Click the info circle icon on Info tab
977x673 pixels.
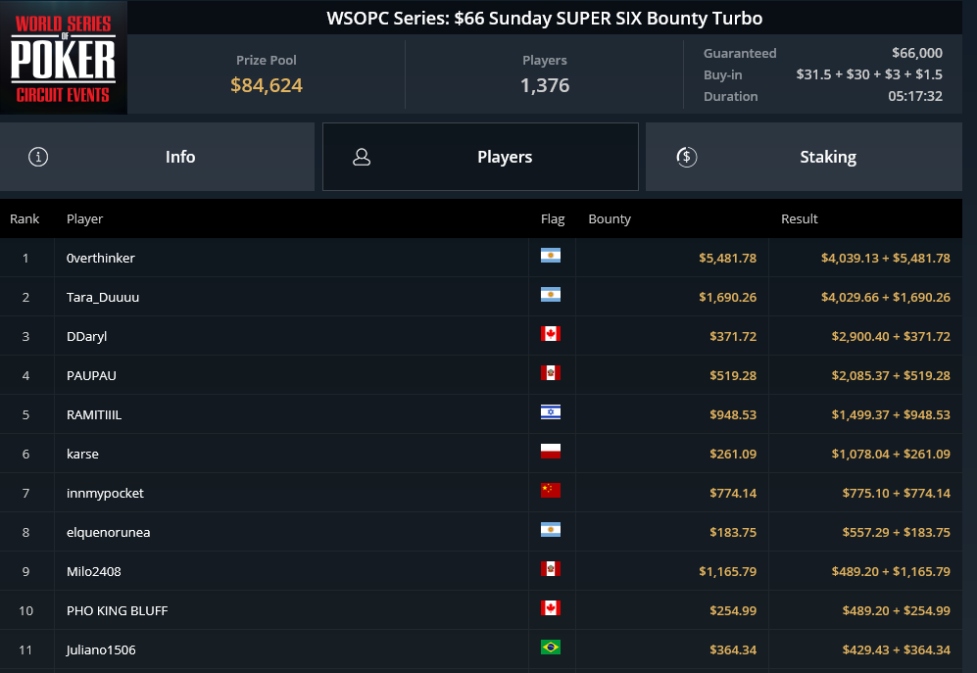pyautogui.click(x=38, y=157)
